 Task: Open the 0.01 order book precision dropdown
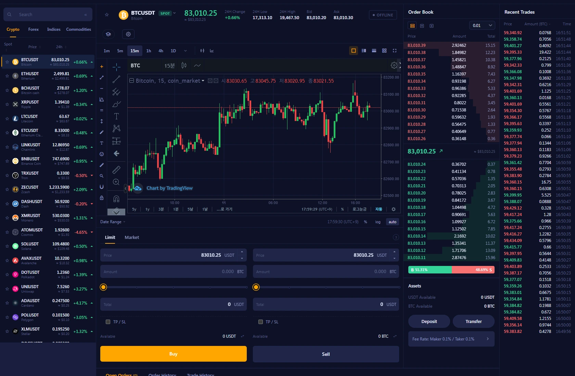coord(482,26)
